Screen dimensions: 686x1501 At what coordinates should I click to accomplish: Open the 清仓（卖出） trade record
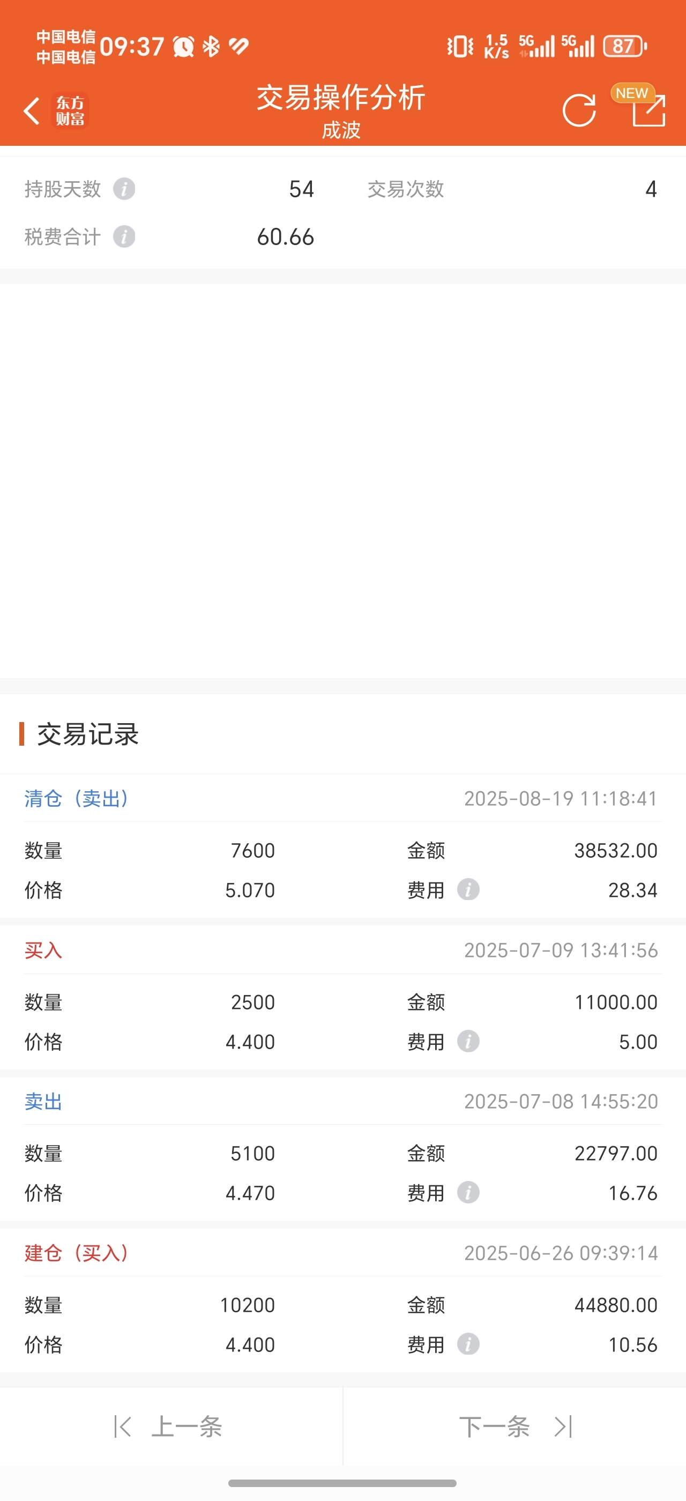coord(342,846)
